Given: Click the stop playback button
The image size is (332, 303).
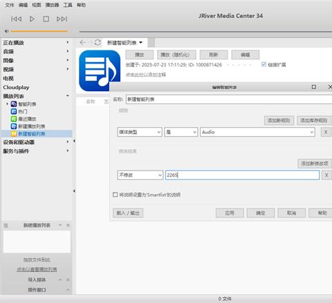Looking at the screenshot, I should tap(46, 19).
